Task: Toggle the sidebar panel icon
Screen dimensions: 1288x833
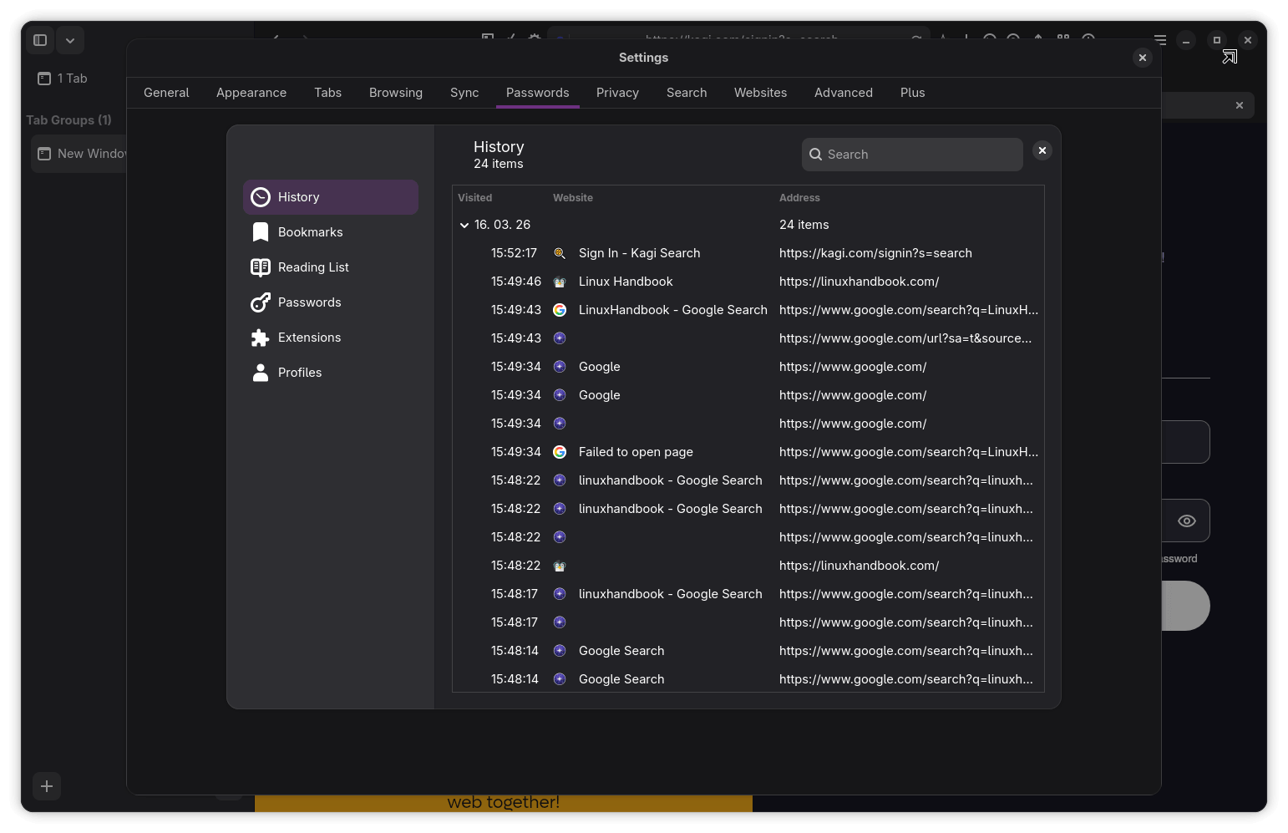Action: [40, 40]
